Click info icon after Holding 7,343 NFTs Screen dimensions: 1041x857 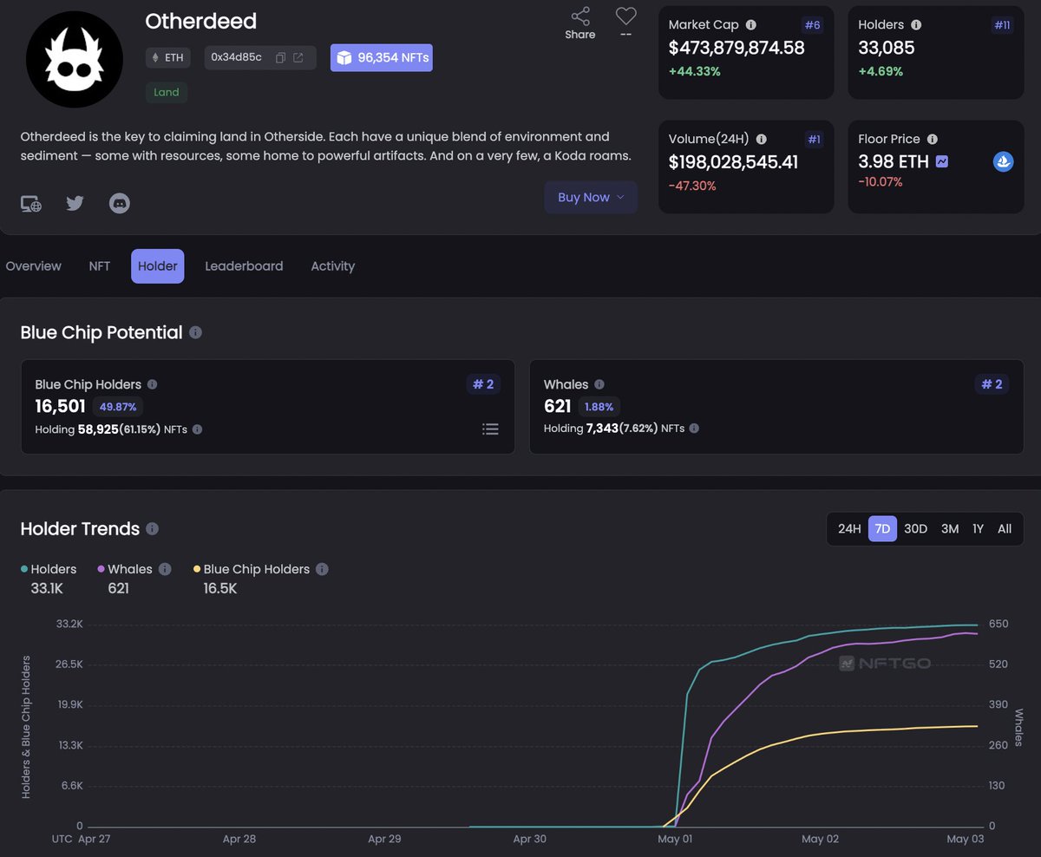(694, 428)
